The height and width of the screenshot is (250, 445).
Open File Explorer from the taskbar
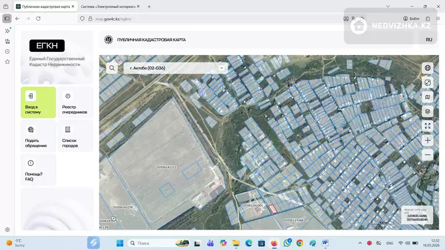(x=236, y=243)
